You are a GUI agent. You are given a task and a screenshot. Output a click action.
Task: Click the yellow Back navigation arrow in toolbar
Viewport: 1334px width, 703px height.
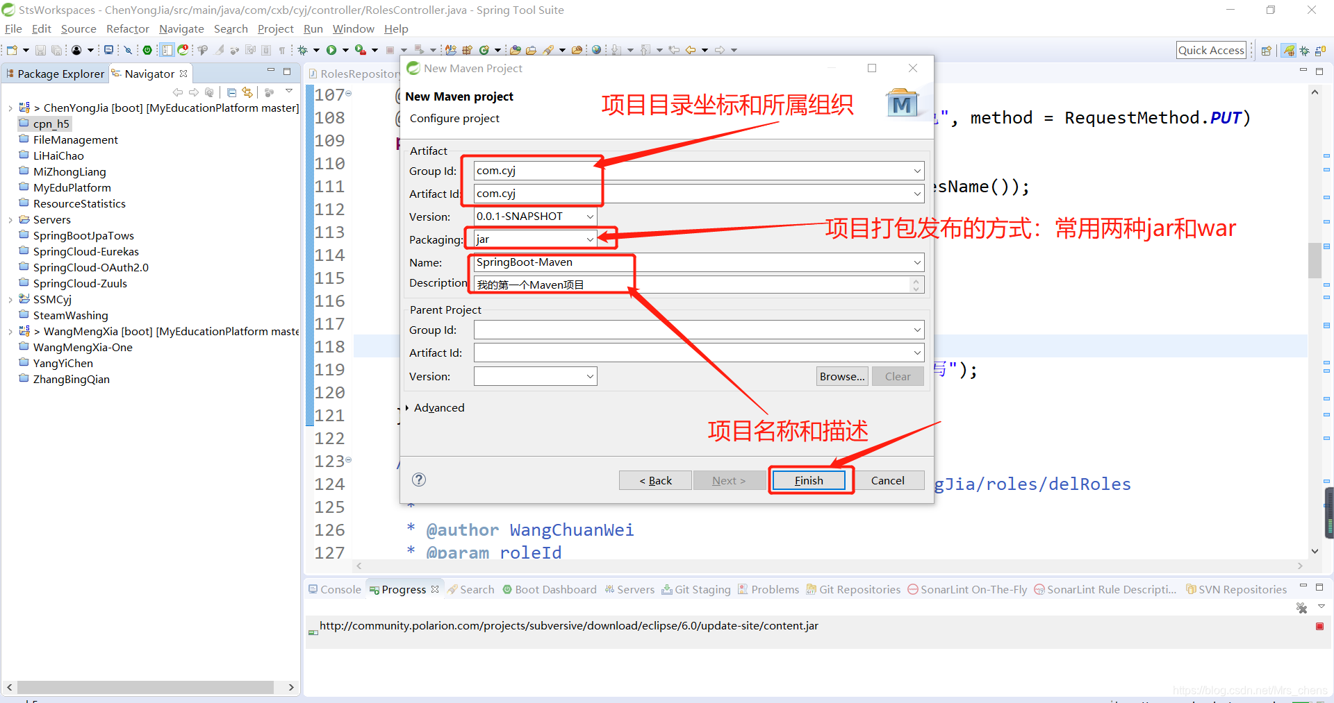(x=691, y=50)
